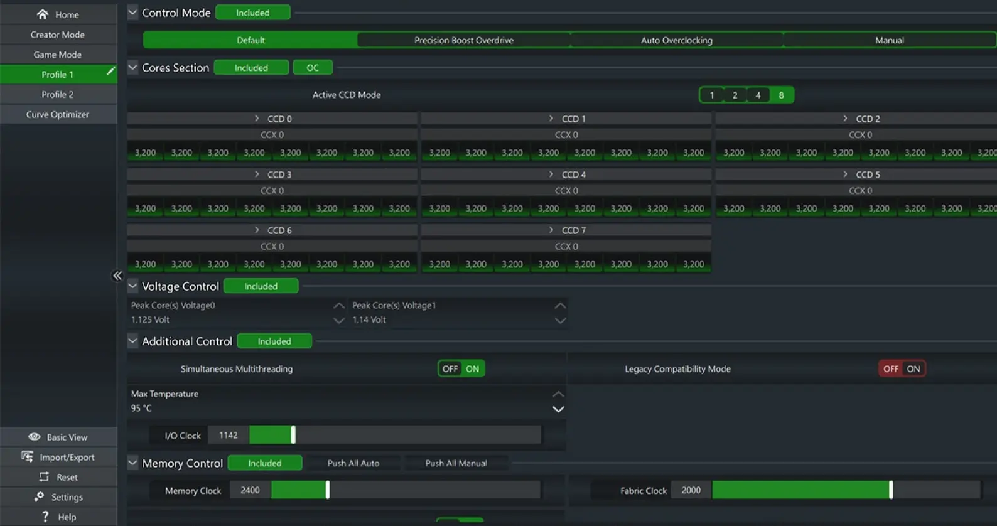Expand CCD 4 chevron
This screenshot has height=526, width=997.
551,174
